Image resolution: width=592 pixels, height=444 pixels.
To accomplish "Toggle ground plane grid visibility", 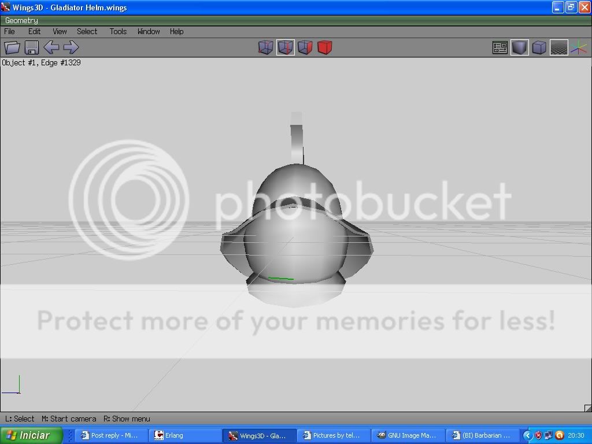I will coord(558,47).
